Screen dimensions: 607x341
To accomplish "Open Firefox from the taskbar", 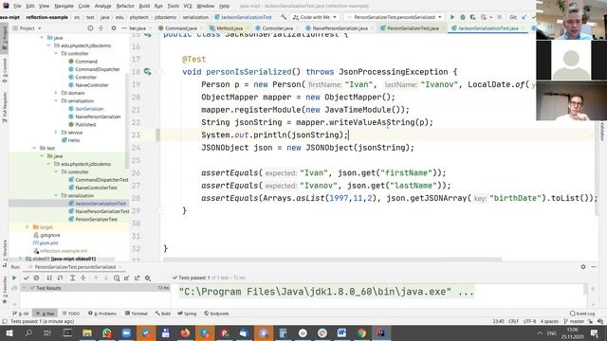I will pyautogui.click(x=185, y=332).
